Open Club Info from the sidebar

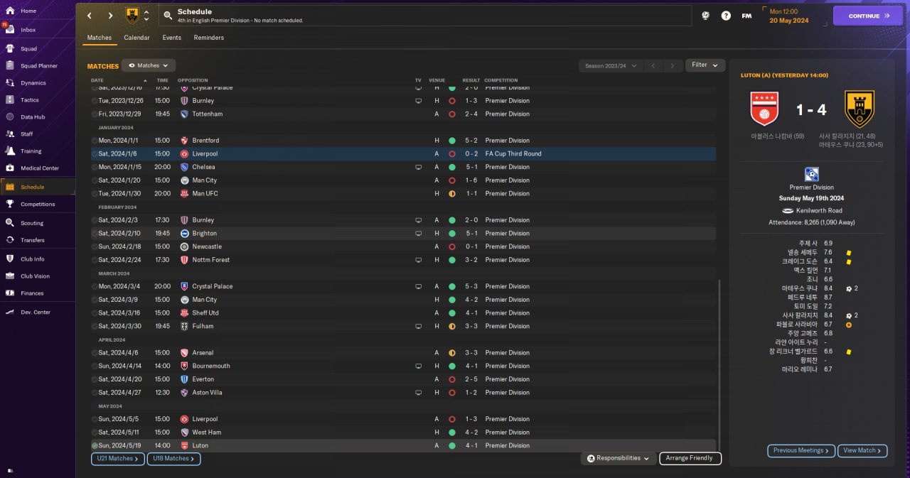[32, 259]
